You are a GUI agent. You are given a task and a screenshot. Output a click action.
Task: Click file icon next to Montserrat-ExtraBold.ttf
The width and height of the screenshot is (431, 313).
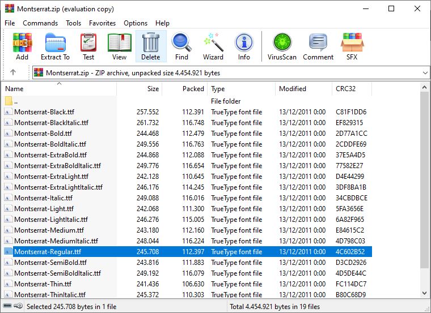click(8, 155)
